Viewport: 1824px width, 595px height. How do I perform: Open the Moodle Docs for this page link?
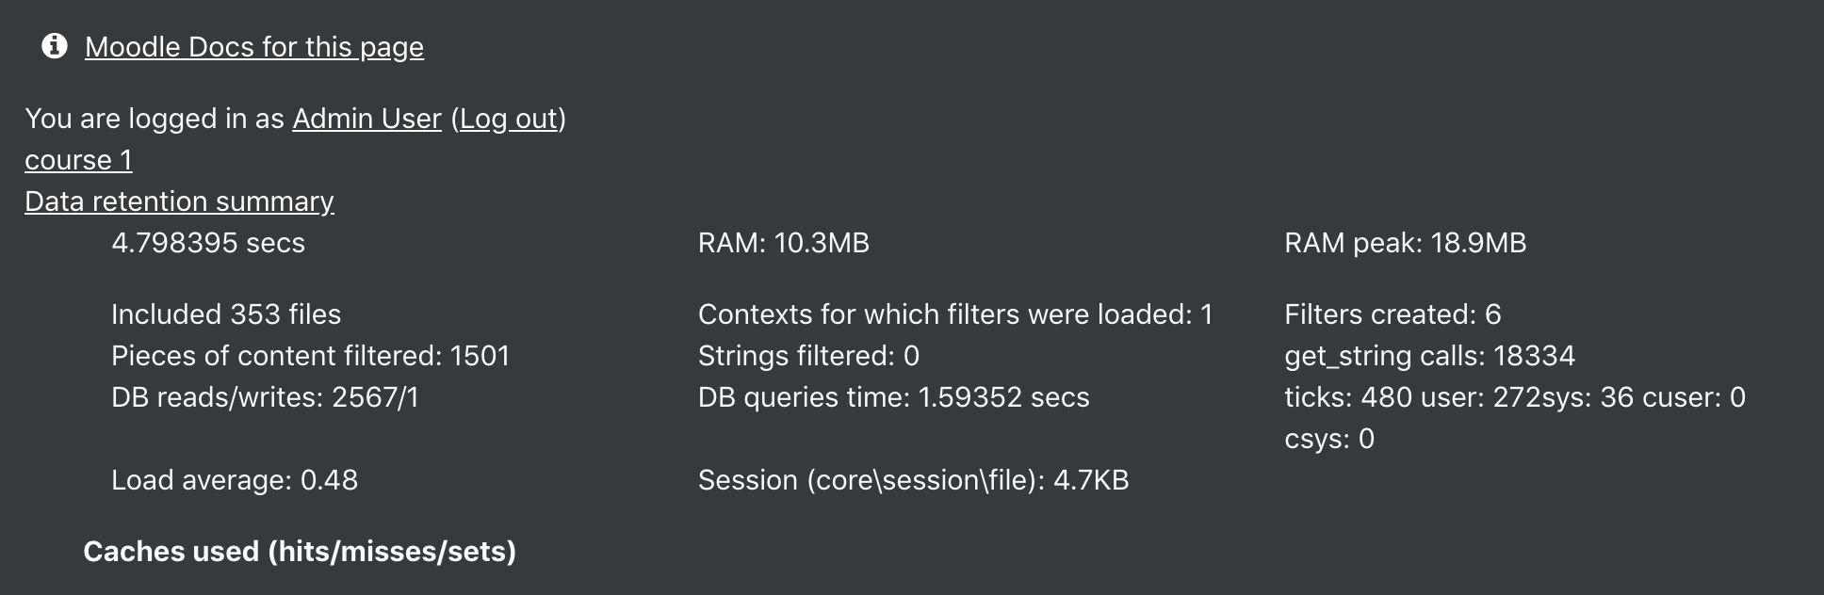[x=254, y=47]
